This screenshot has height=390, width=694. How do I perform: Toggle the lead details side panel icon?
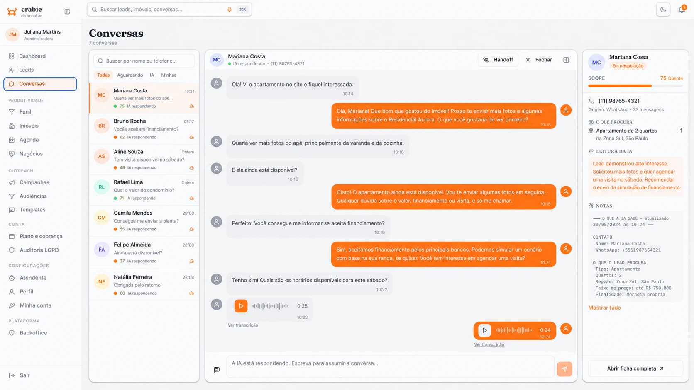pos(566,60)
